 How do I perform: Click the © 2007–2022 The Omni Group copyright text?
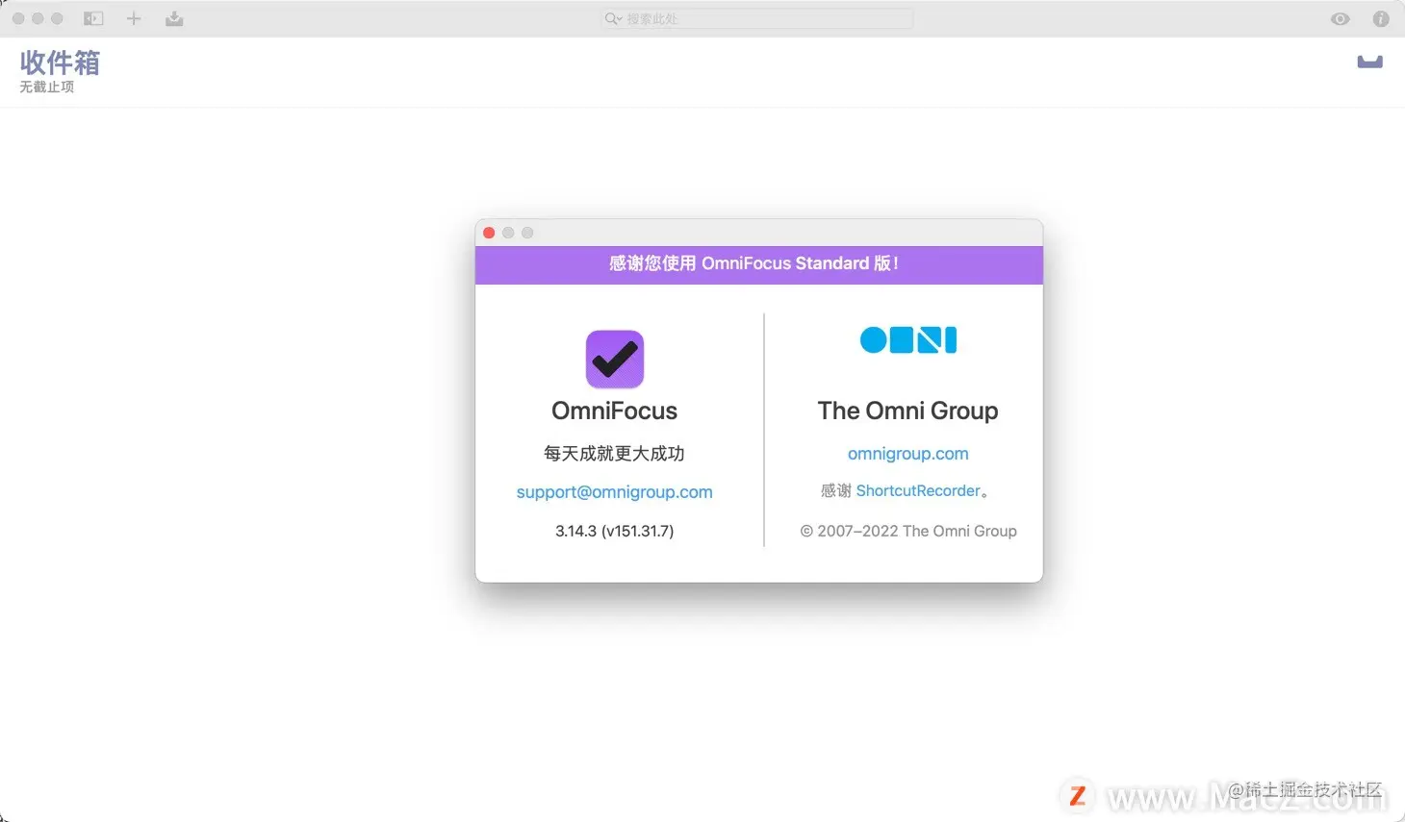click(x=908, y=531)
